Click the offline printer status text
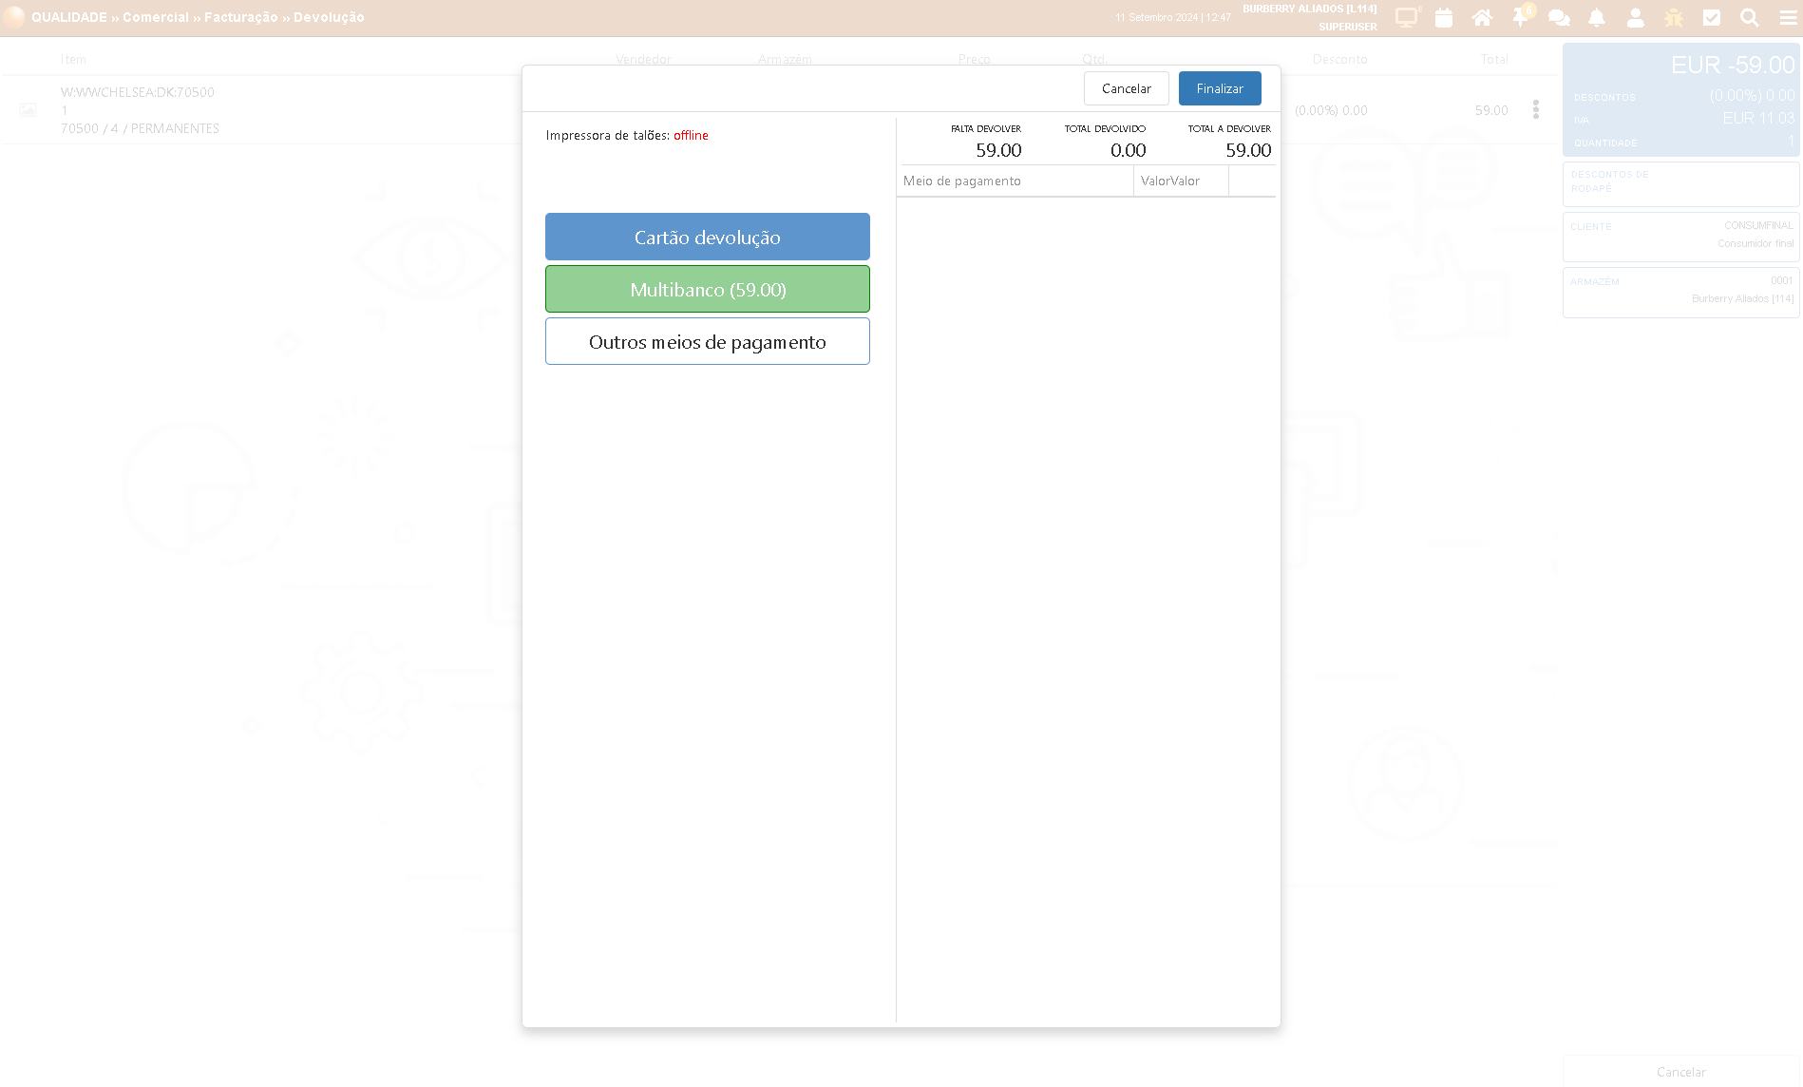This screenshot has width=1803, height=1087. (691, 135)
